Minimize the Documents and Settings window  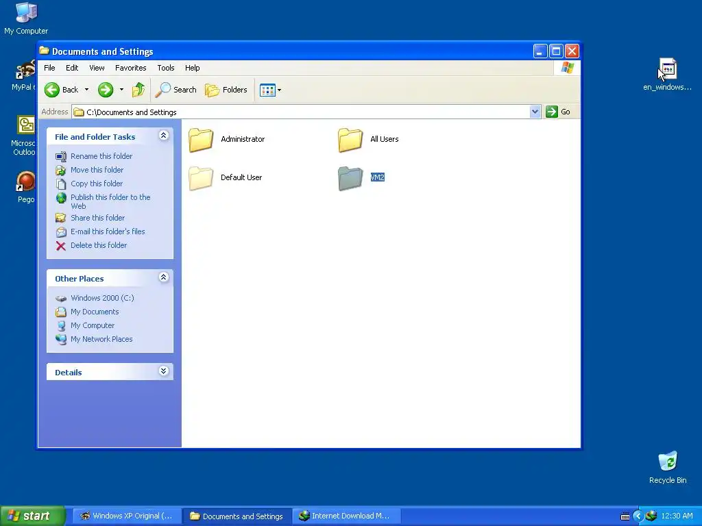(540, 51)
